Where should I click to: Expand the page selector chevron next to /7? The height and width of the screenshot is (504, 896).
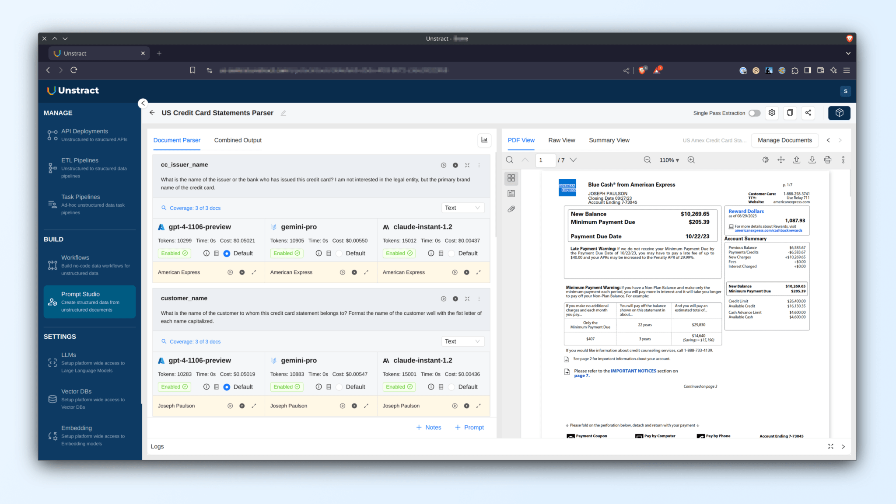(573, 160)
